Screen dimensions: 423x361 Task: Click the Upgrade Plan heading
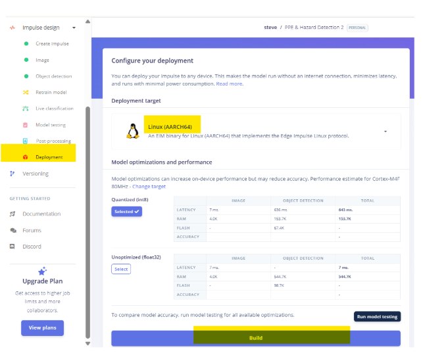pyautogui.click(x=43, y=281)
